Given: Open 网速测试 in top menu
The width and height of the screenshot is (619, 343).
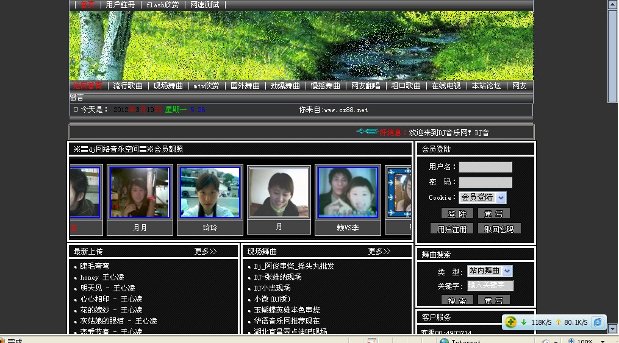Looking at the screenshot, I should 204,5.
